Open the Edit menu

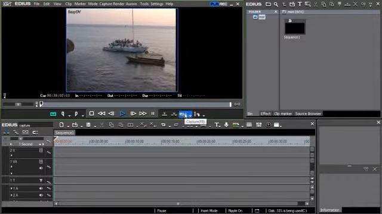(47, 4)
